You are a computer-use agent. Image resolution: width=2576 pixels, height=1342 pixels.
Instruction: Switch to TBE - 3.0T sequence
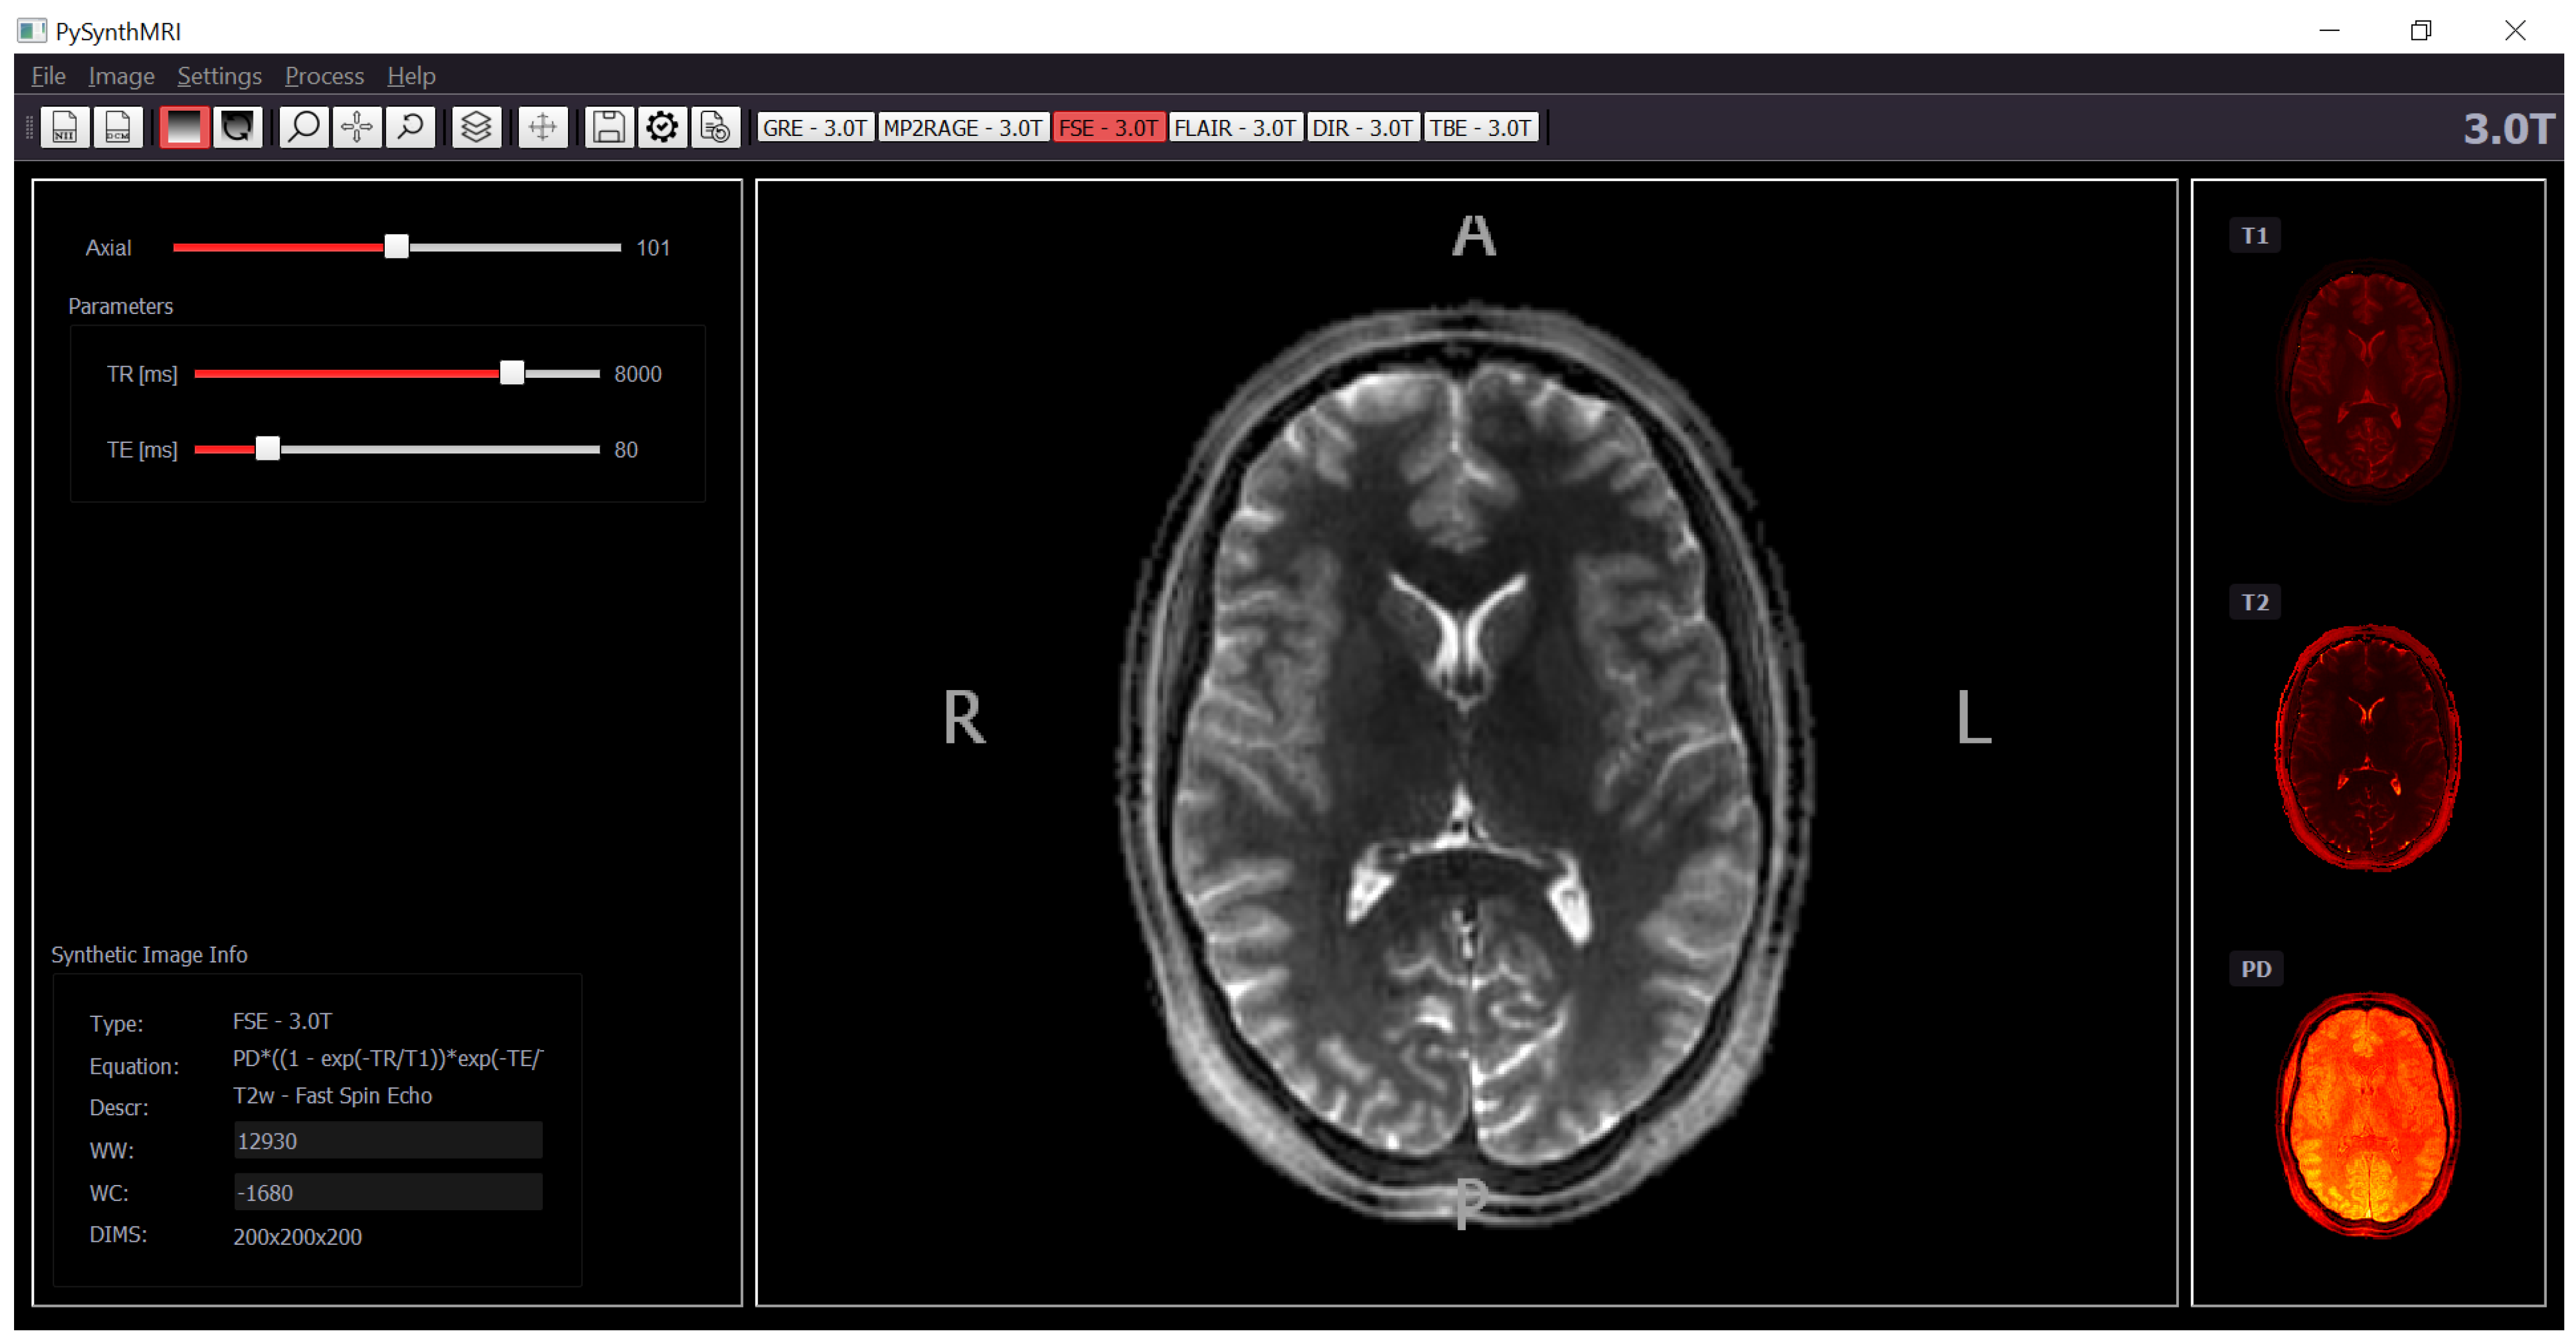tap(1480, 128)
